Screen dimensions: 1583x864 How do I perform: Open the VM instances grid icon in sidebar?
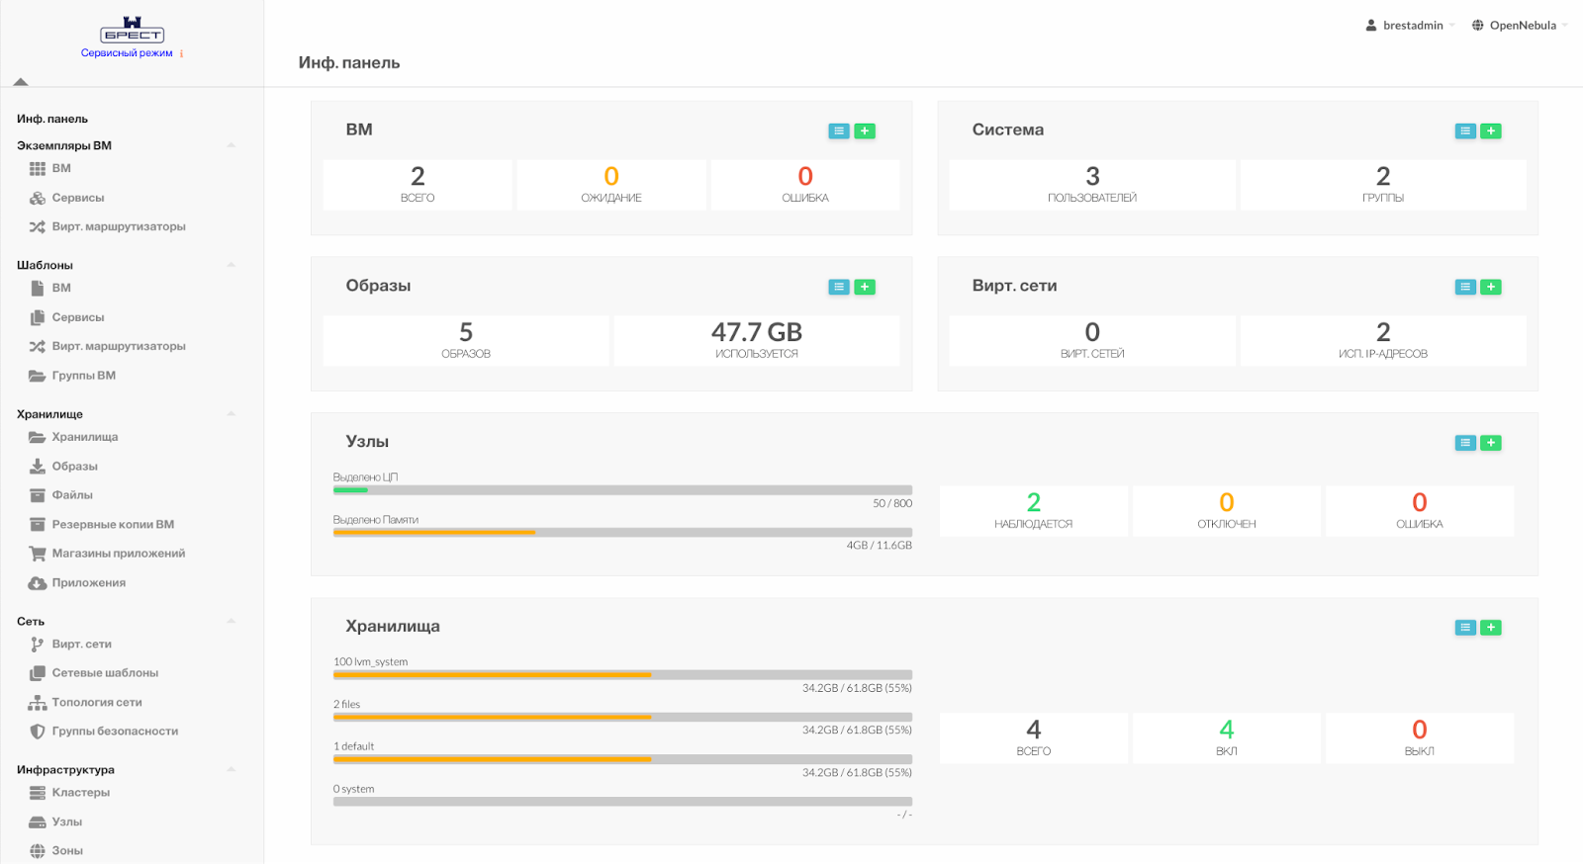(x=38, y=169)
